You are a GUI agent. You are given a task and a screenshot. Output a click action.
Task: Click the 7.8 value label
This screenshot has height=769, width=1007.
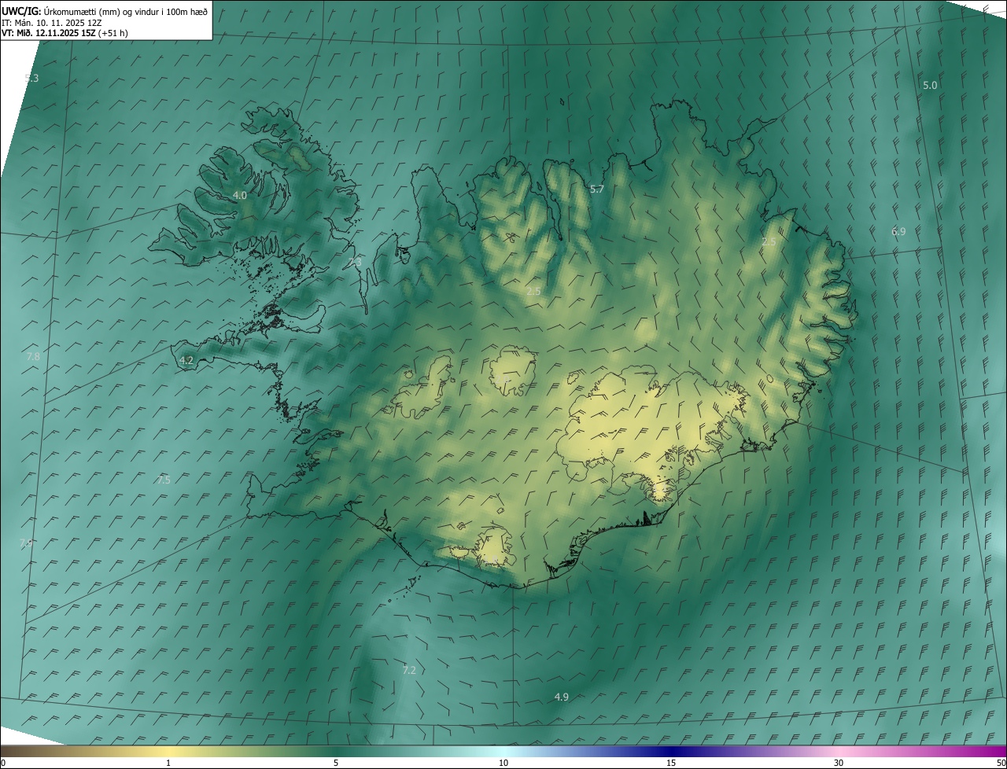click(33, 356)
